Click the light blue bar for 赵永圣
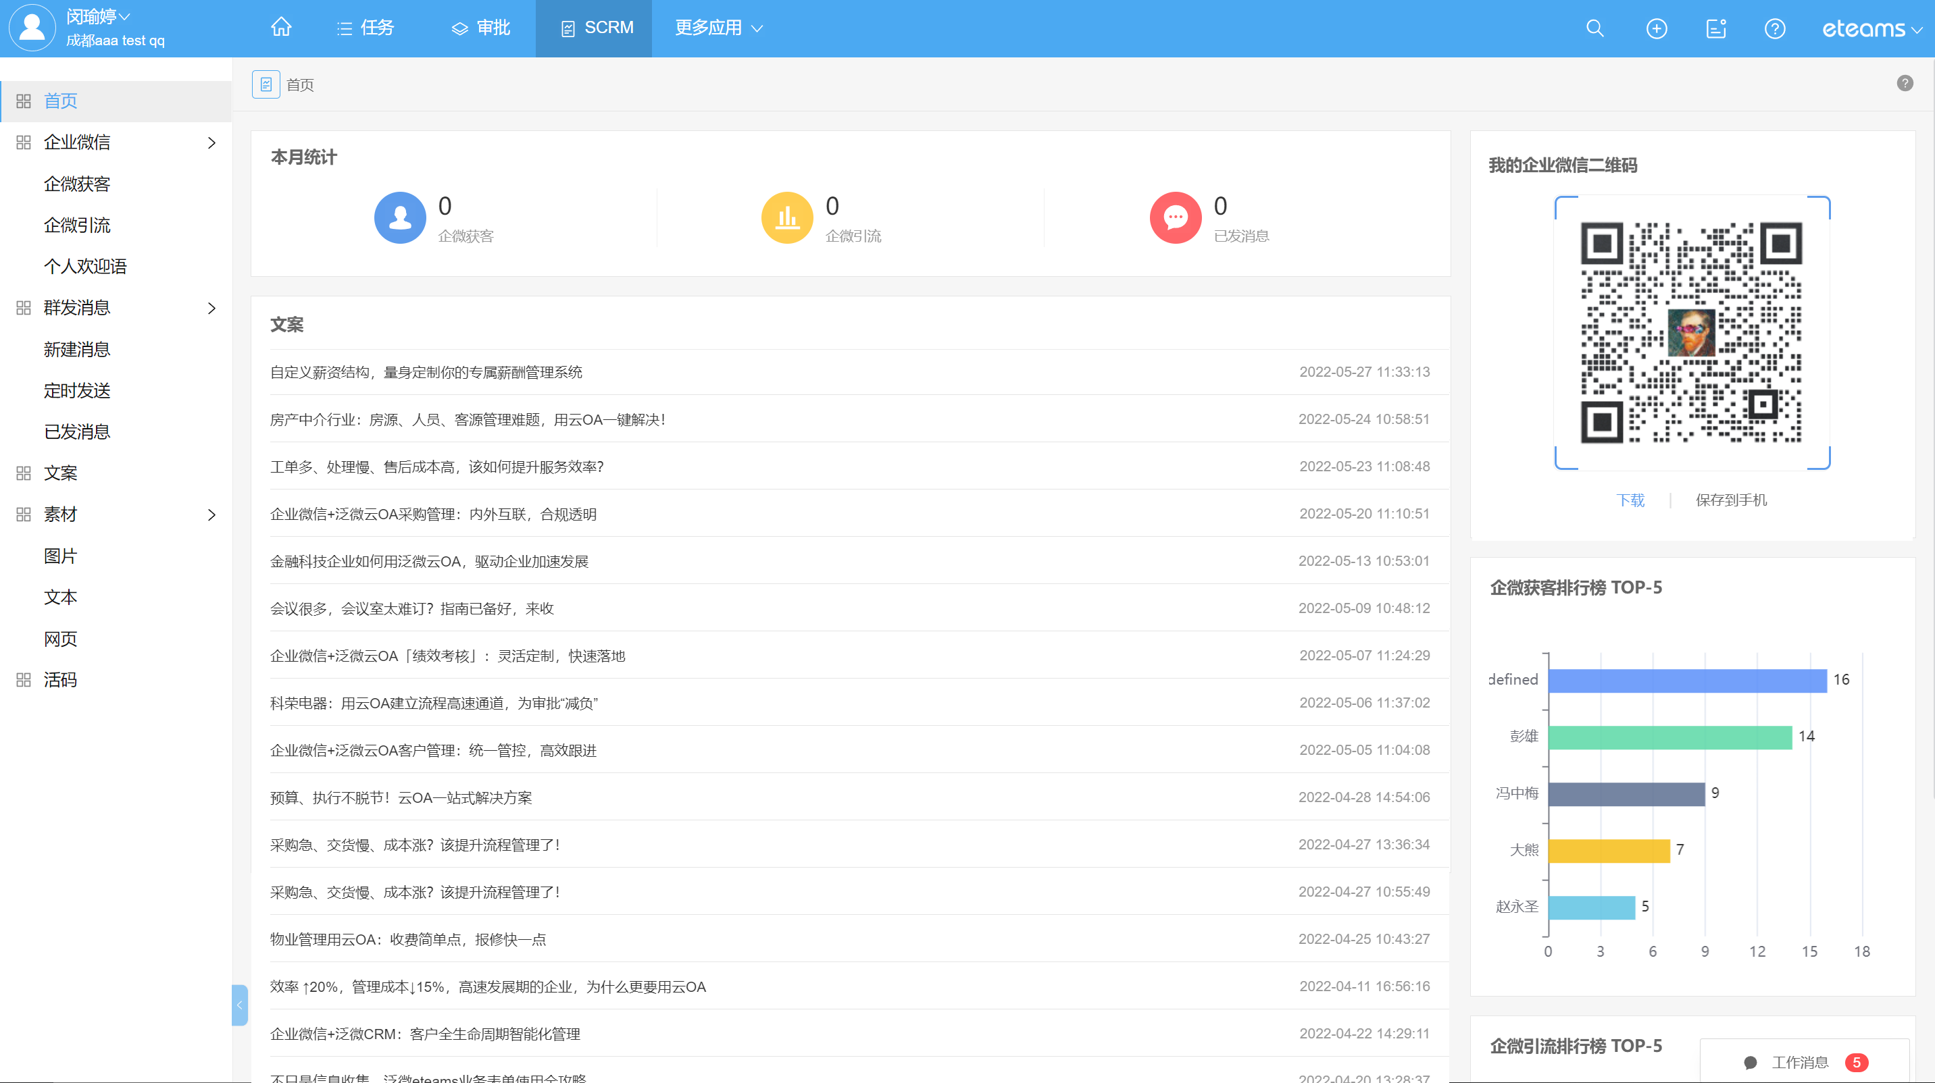The image size is (1935, 1083). (x=1592, y=907)
